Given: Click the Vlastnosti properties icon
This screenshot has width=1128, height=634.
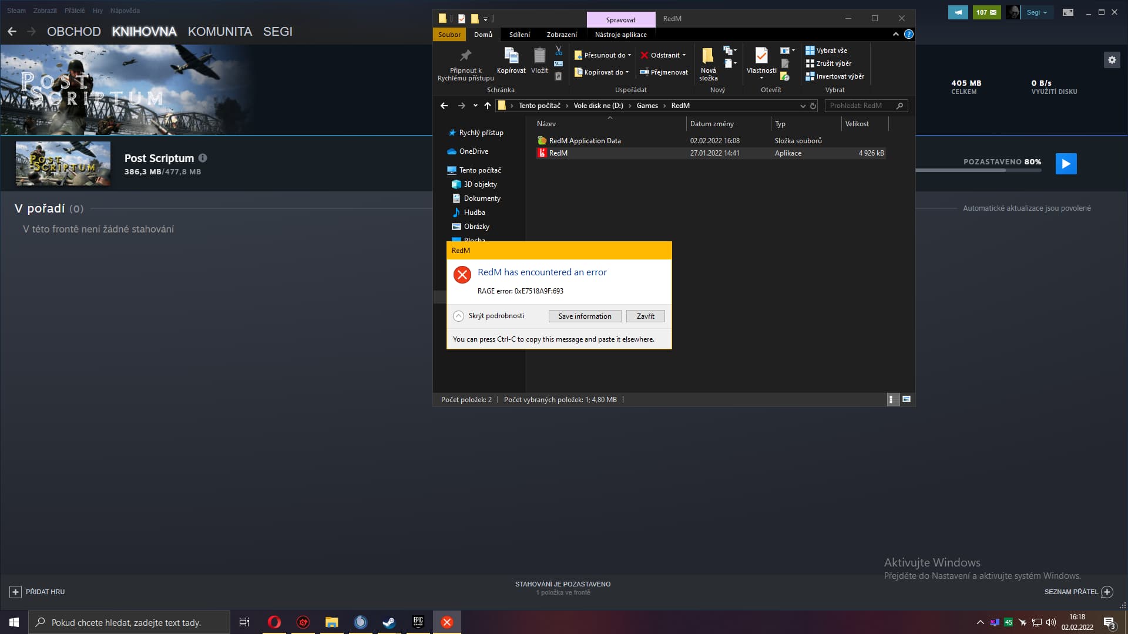Looking at the screenshot, I should pyautogui.click(x=761, y=56).
